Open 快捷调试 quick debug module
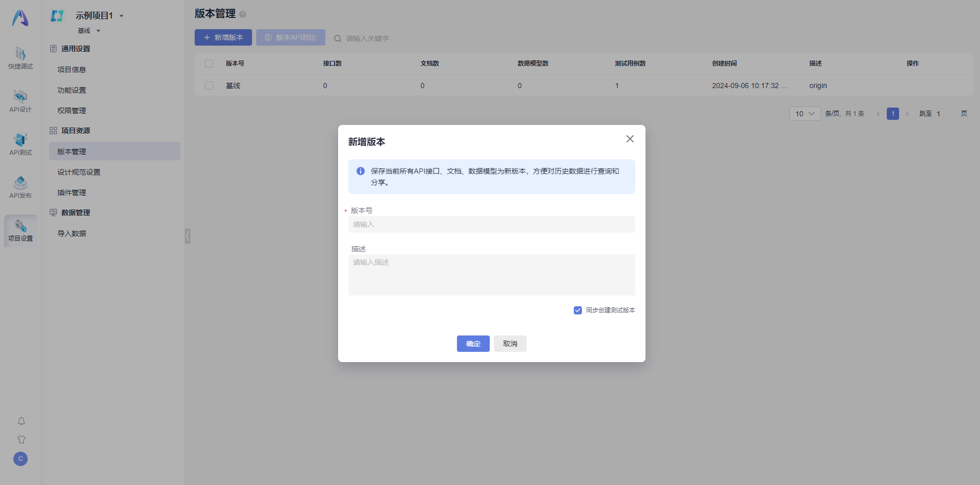Viewport: 980px width, 485px height. click(x=20, y=58)
